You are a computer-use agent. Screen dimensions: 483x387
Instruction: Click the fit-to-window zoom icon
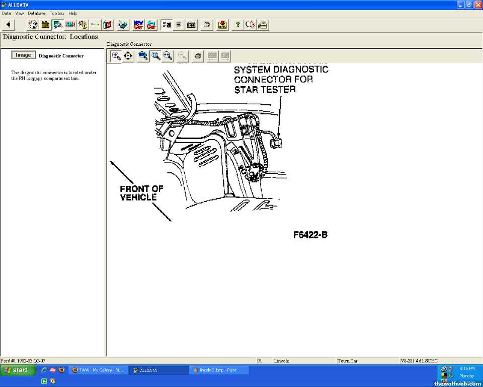[x=156, y=56]
